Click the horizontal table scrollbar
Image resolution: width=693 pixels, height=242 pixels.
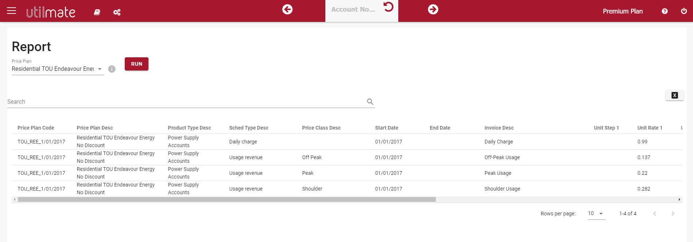(x=226, y=200)
